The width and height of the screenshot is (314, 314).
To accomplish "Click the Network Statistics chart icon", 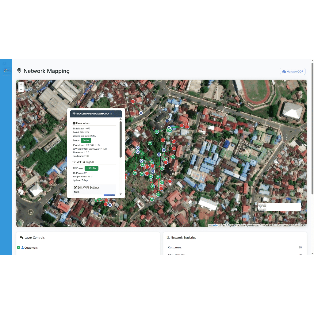I will (168, 238).
